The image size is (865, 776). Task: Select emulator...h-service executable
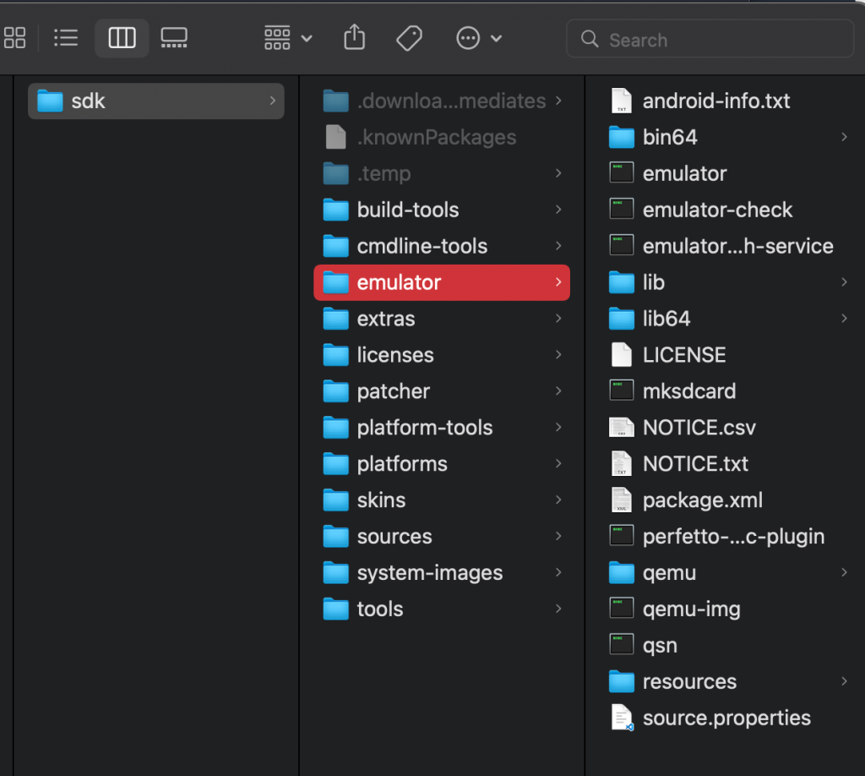tap(728, 246)
